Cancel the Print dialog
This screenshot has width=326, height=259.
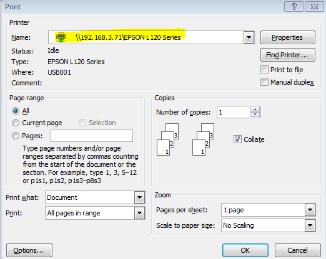coord(297,250)
